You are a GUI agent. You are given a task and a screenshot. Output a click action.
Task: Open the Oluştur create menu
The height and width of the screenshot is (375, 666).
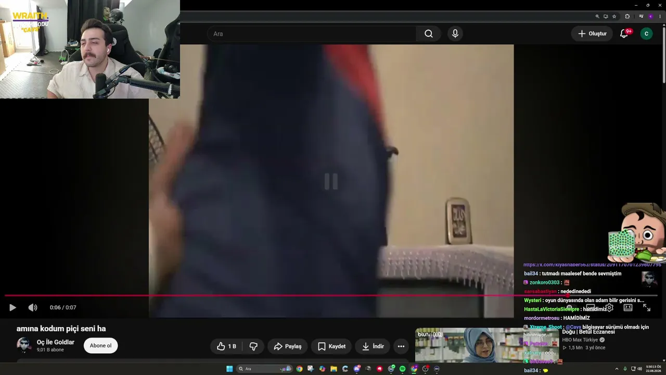592,34
